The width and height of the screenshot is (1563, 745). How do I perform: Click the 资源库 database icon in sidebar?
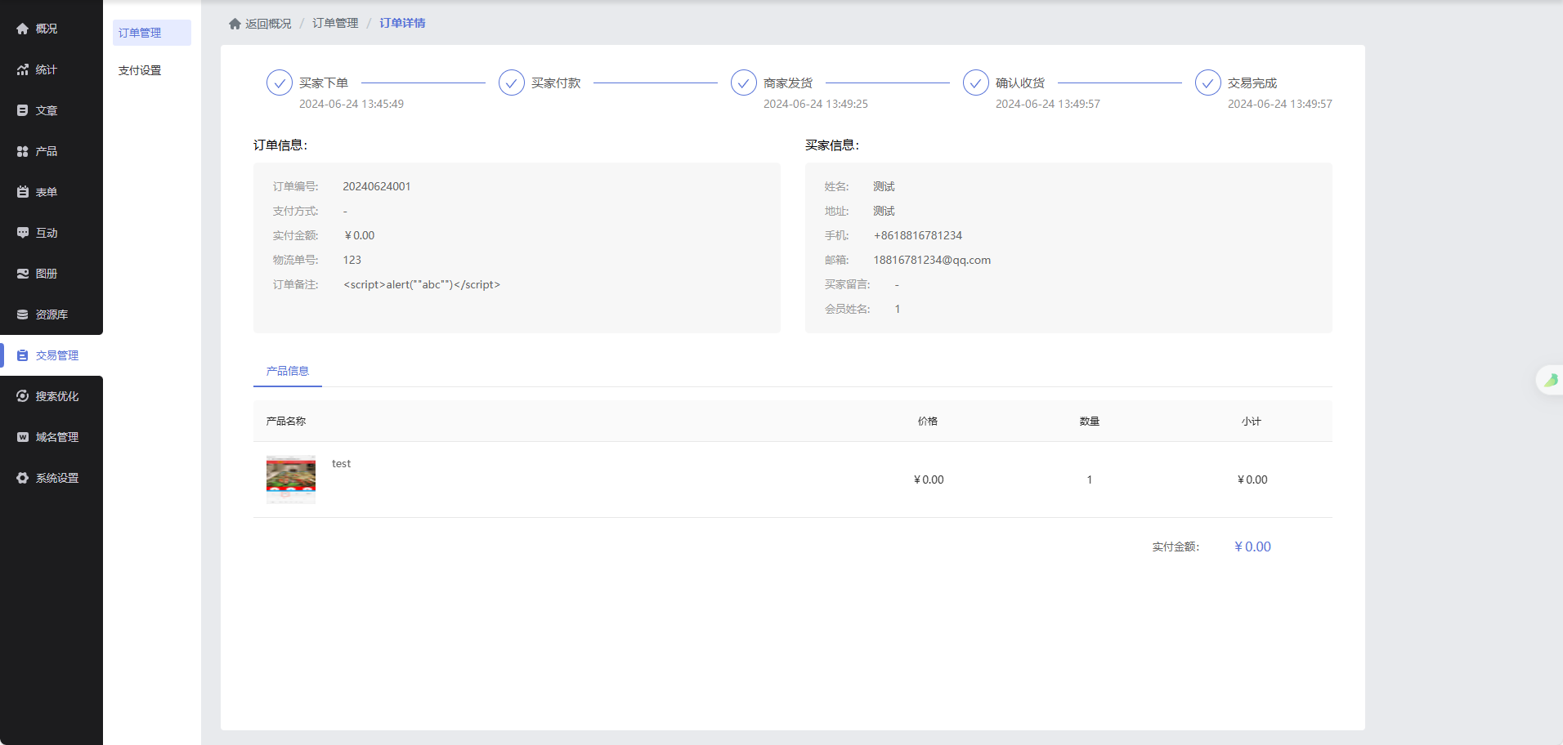point(23,315)
